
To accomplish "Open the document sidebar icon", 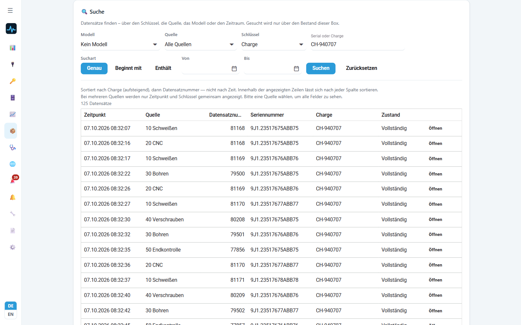I will 13,231.
